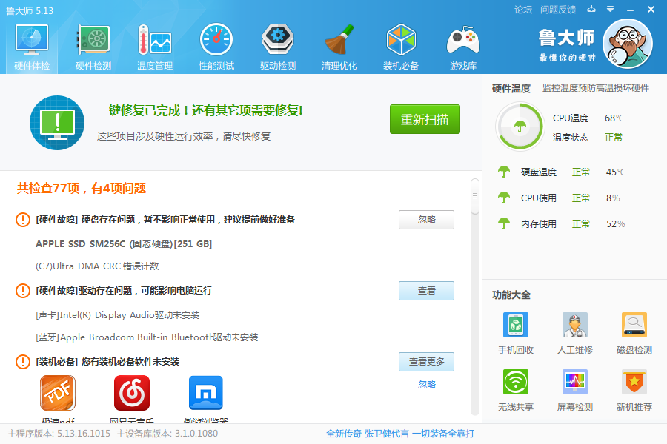Image resolution: width=667 pixels, height=444 pixels.
Task: Select 清理优化 cleanup optimization tab
Action: point(339,47)
